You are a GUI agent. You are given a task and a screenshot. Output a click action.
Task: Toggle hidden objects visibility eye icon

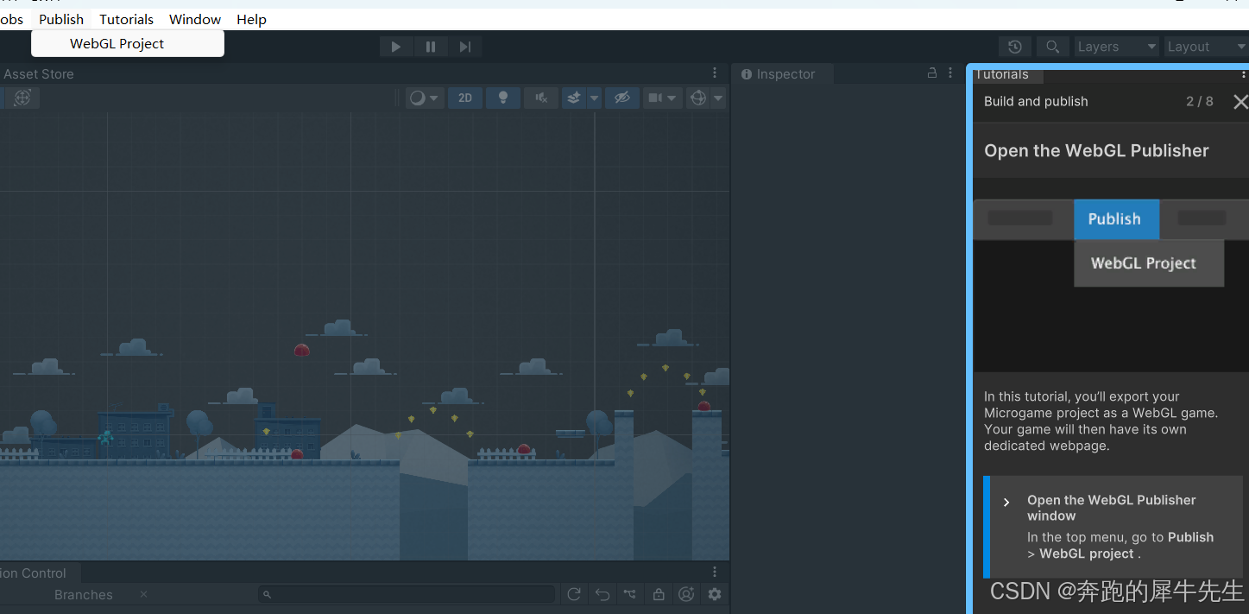(x=621, y=98)
